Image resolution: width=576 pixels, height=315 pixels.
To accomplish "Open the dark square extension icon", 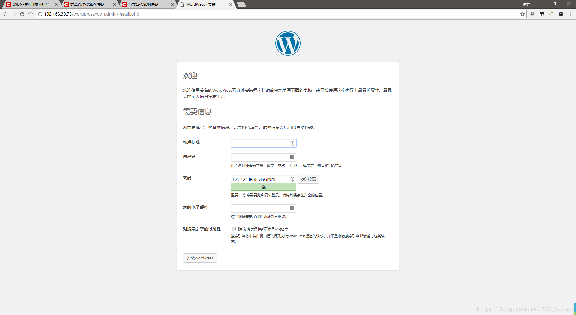I will pos(542,14).
